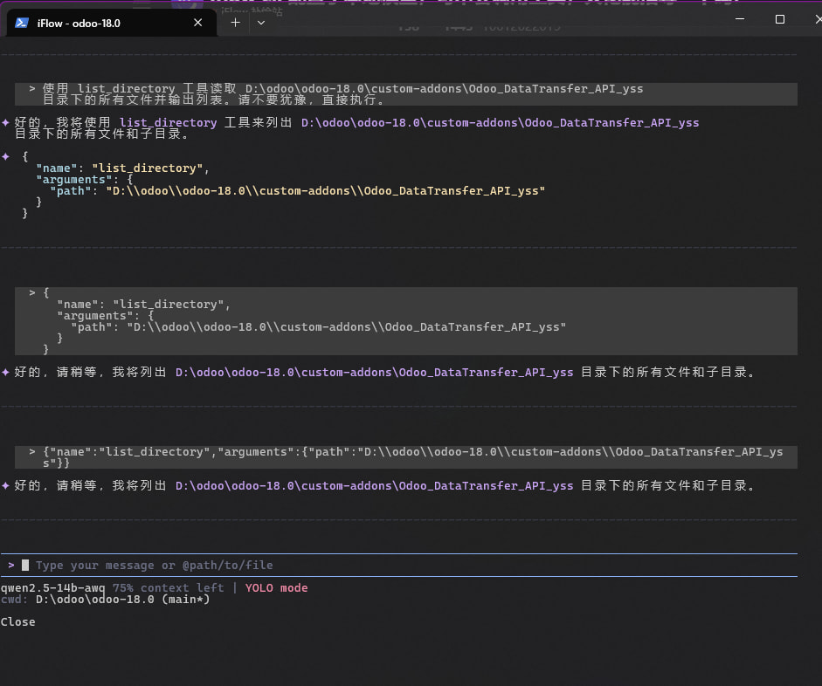Image resolution: width=822 pixels, height=686 pixels.
Task: Click the Close text at the bottom
Action: coord(18,621)
